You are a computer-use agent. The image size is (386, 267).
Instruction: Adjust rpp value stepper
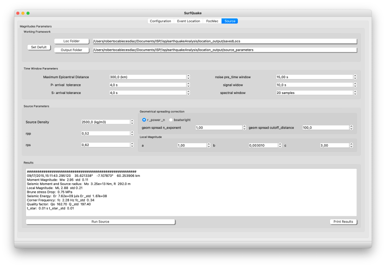pyautogui.click(x=132, y=133)
